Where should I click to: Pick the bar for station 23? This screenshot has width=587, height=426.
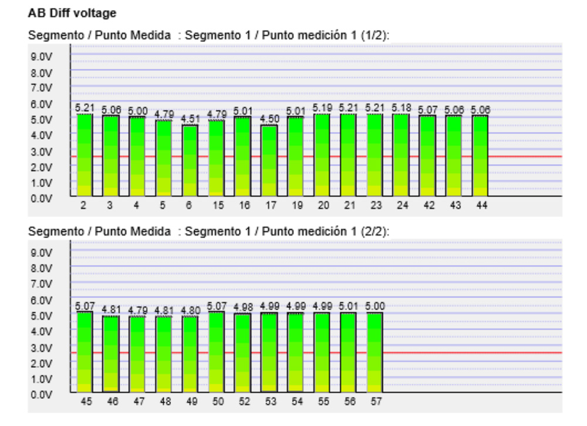375,155
